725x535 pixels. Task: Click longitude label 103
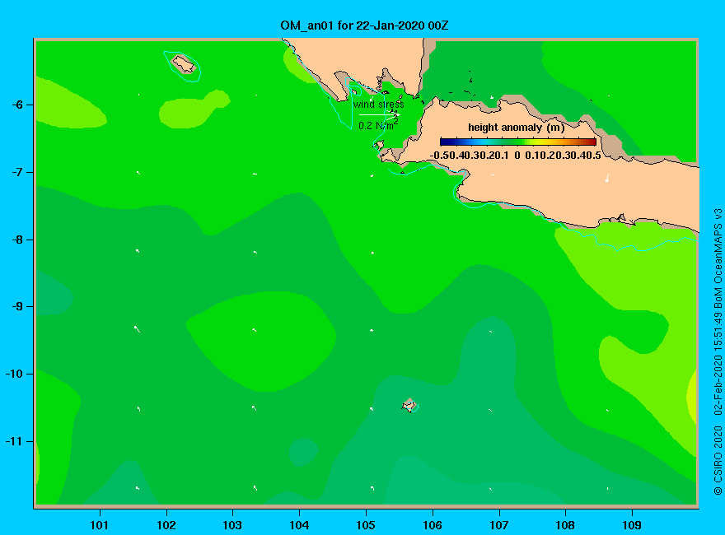point(232,525)
